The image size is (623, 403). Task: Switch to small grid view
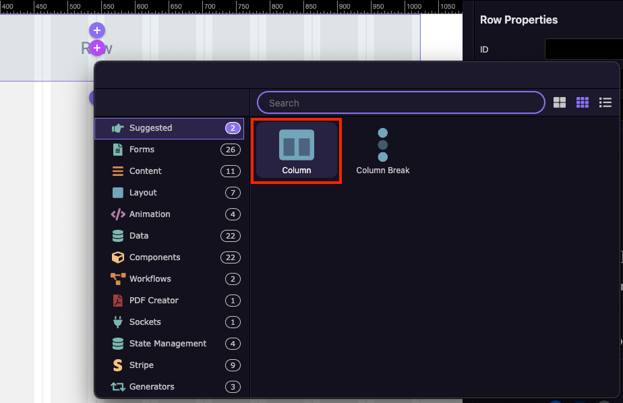point(583,102)
